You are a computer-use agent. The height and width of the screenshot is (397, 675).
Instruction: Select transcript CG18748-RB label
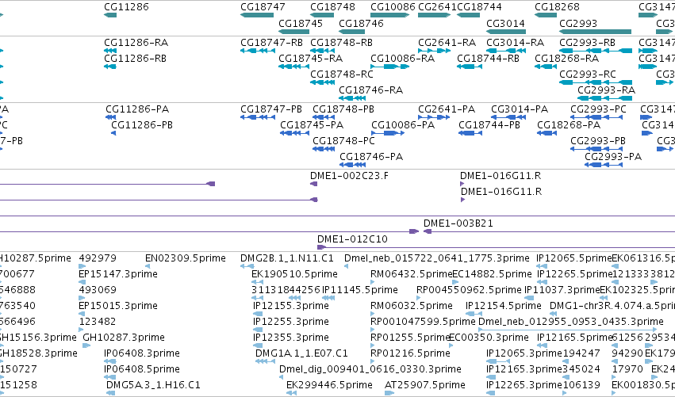pyautogui.click(x=341, y=43)
